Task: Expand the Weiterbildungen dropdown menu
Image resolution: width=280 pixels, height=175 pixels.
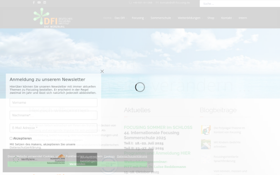Action: tap(190, 18)
